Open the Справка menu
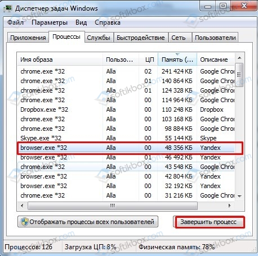The width and height of the screenshot is (258, 256). coord(108,22)
